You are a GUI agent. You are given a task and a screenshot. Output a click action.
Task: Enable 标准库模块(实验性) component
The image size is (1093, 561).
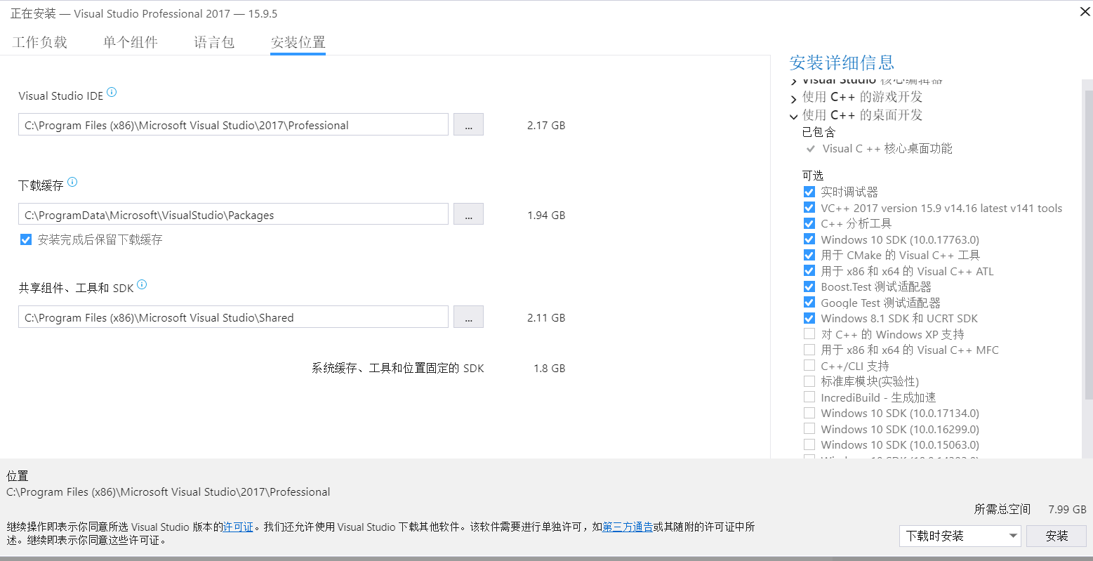click(x=809, y=381)
